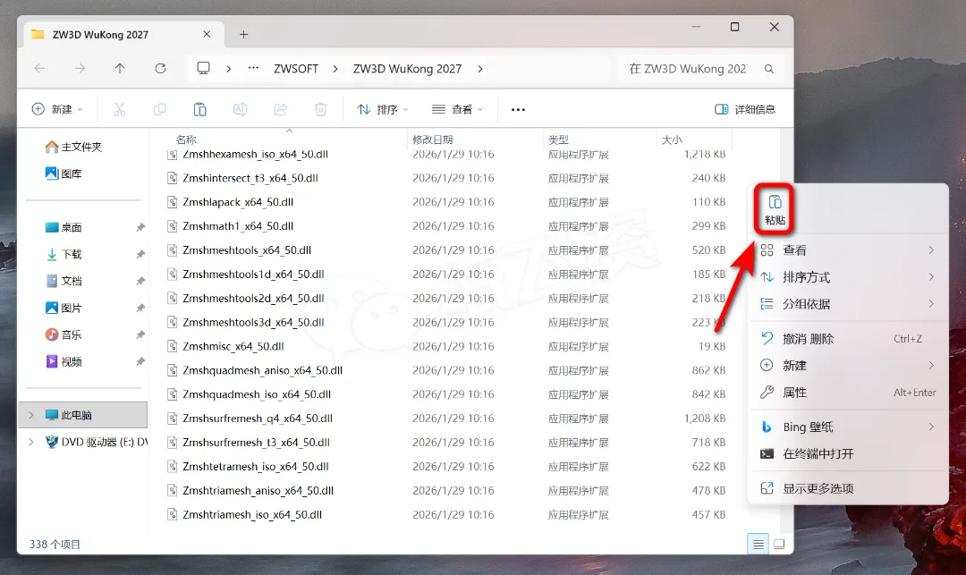Open the 排序 sort dropdown
Image resolution: width=966 pixels, height=575 pixels.
click(383, 110)
